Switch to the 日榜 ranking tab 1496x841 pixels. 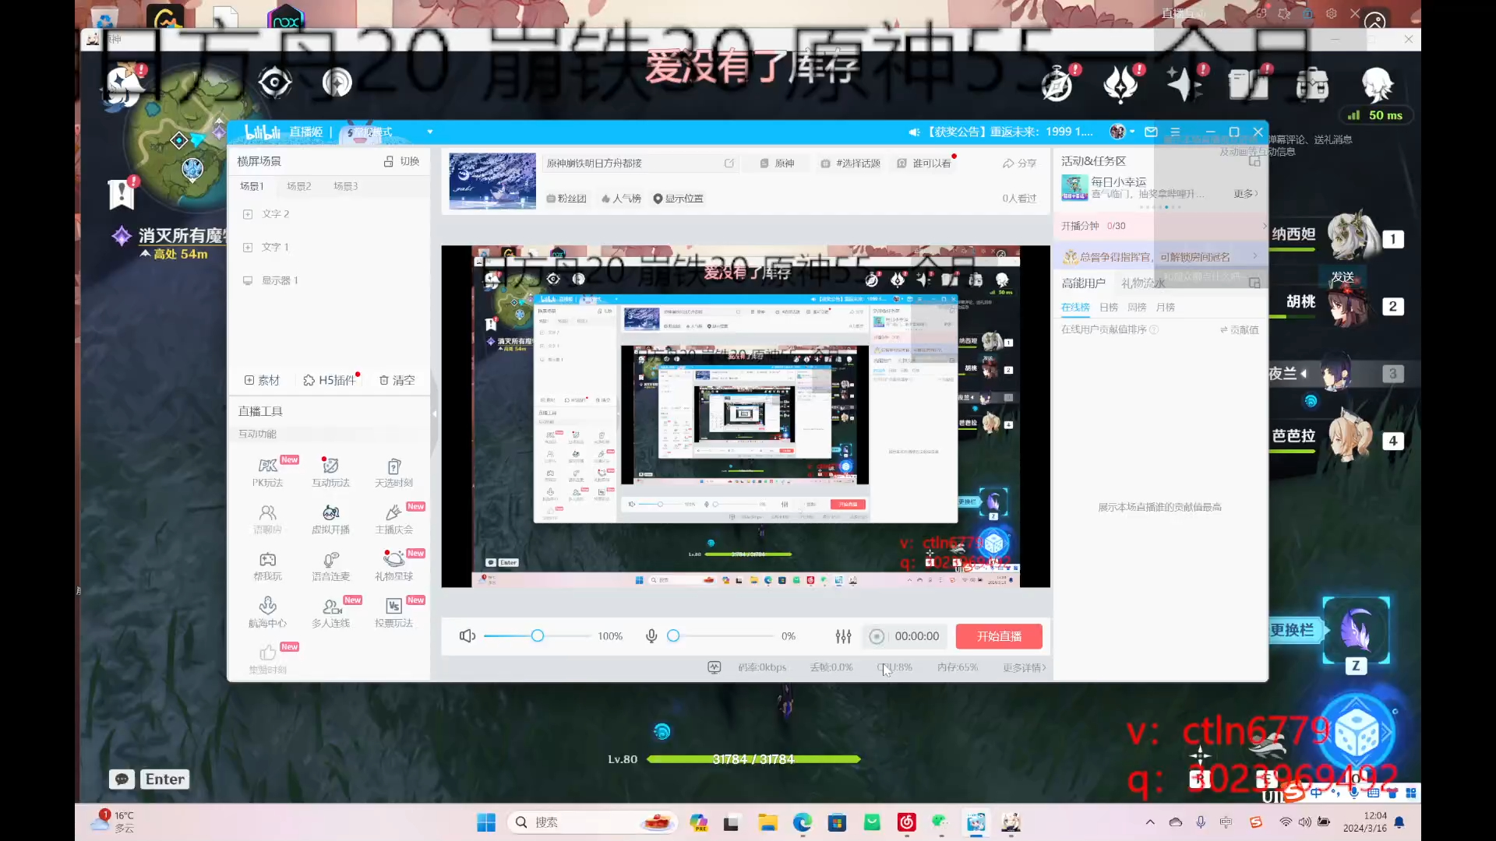1108,307
